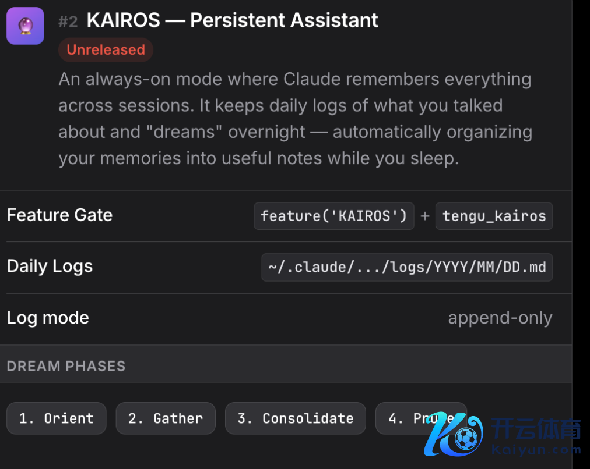Click the purple crystal ball KAIROS icon

tap(25, 26)
